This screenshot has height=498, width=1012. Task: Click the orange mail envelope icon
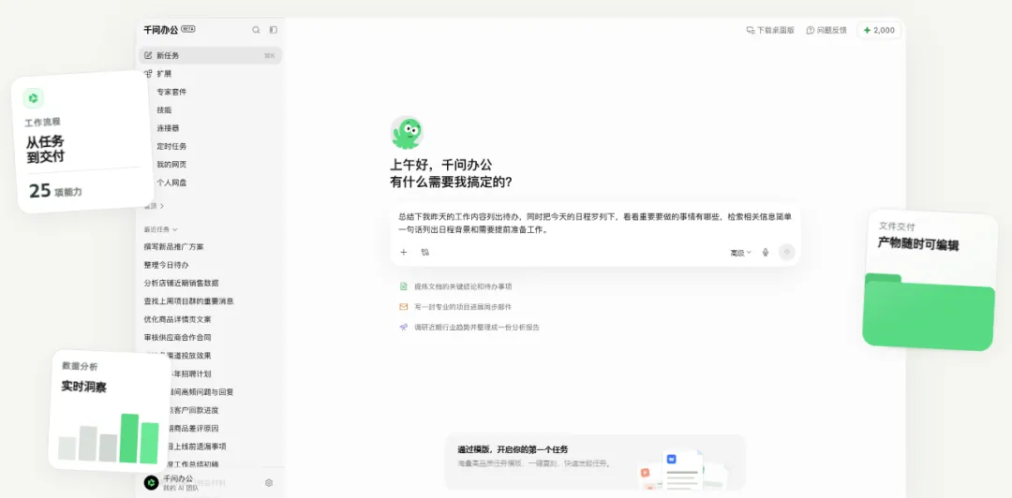(403, 307)
